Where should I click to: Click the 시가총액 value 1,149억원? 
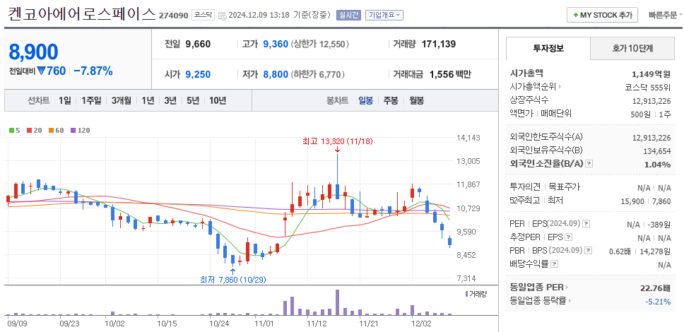point(651,73)
